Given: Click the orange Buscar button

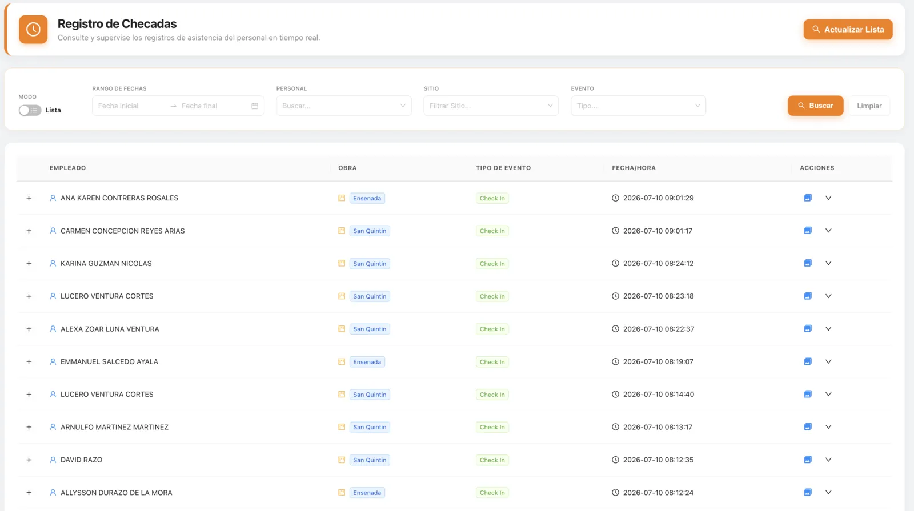Looking at the screenshot, I should (x=816, y=106).
